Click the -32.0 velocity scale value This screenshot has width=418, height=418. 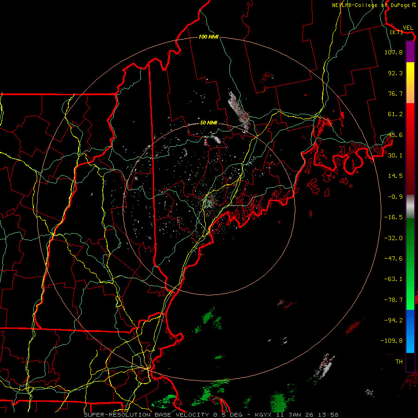click(x=393, y=238)
